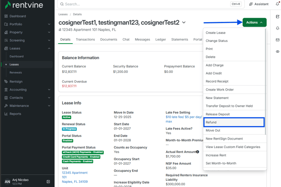Select Delete from Actions menu

pyautogui.click(x=234, y=57)
